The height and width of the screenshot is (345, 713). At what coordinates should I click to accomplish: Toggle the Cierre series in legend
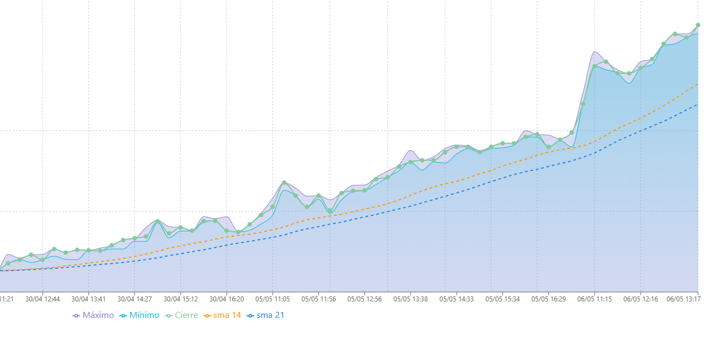[x=181, y=315]
